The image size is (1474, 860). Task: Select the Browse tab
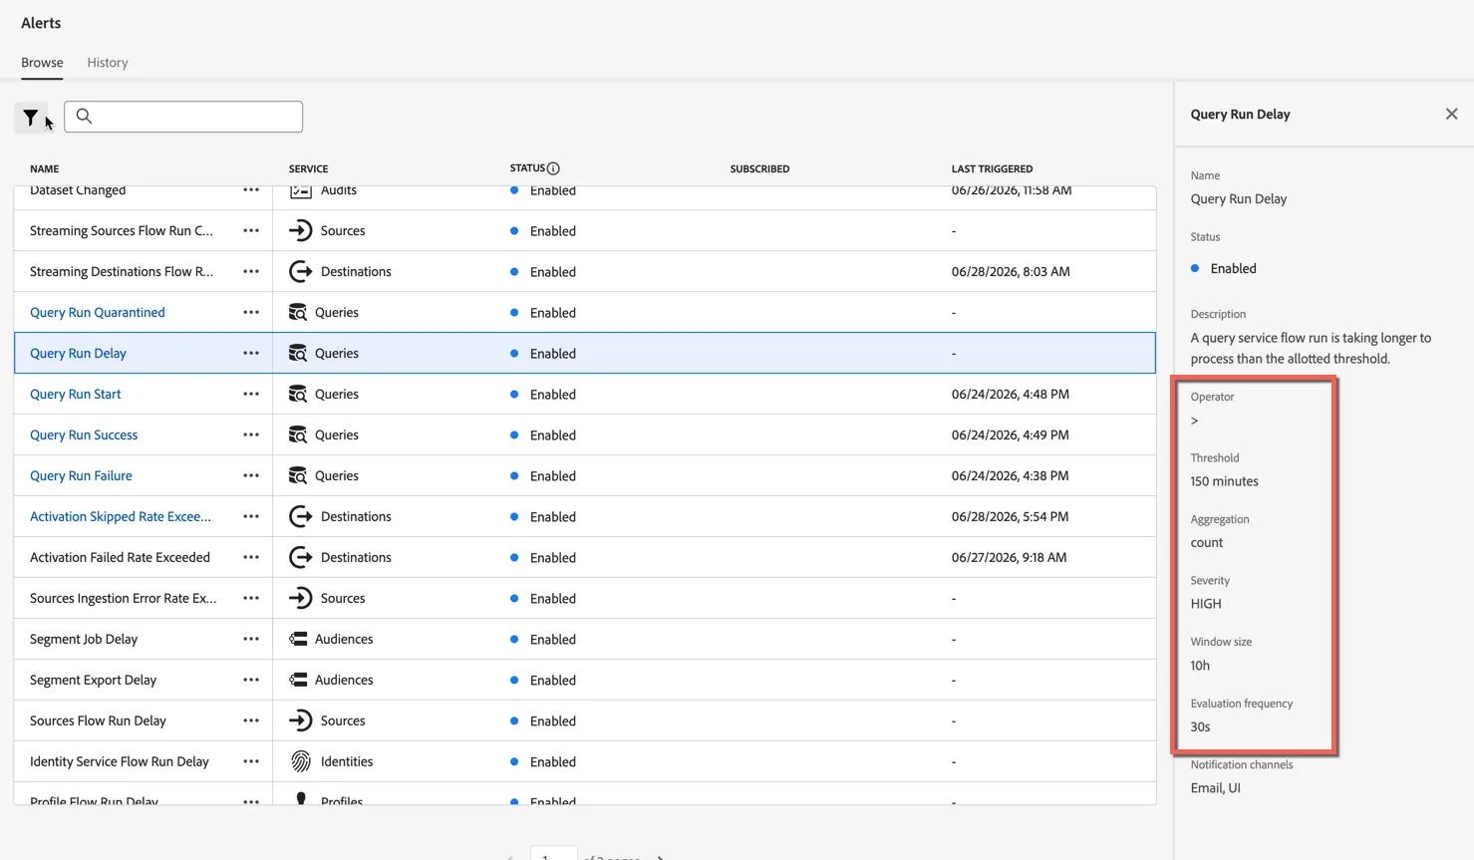pos(42,63)
